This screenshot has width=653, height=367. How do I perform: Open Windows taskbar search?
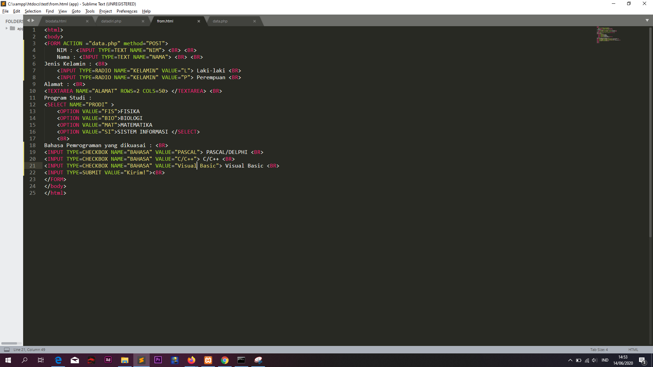tap(24, 360)
